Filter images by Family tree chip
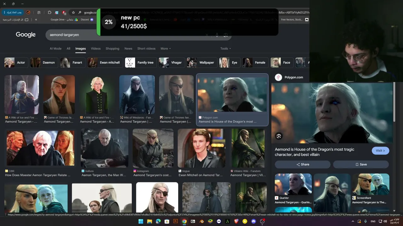The width and height of the screenshot is (403, 226). click(140, 62)
